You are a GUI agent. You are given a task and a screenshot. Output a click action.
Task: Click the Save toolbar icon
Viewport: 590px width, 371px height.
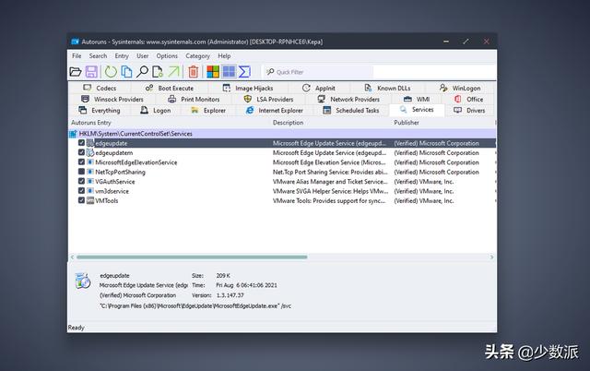point(91,72)
